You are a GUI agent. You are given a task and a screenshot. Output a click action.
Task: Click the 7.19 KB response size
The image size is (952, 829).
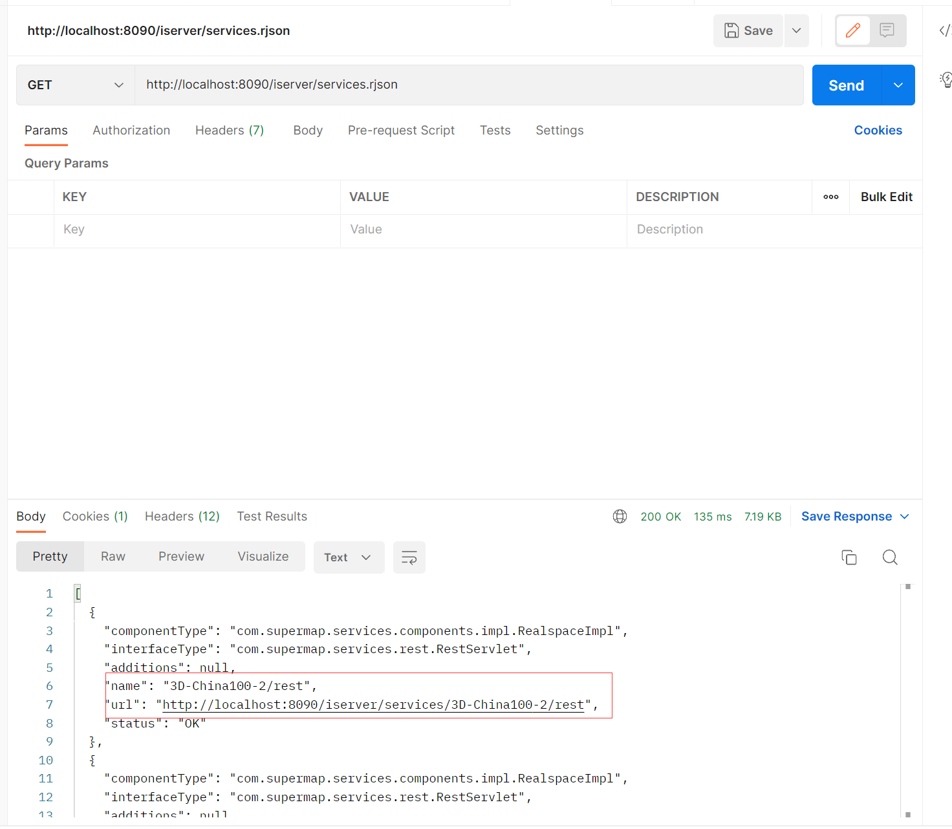763,517
